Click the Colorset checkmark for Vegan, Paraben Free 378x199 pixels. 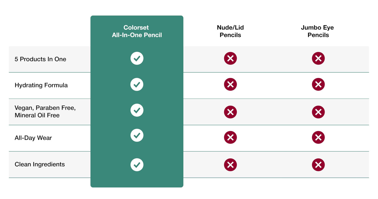point(137,110)
